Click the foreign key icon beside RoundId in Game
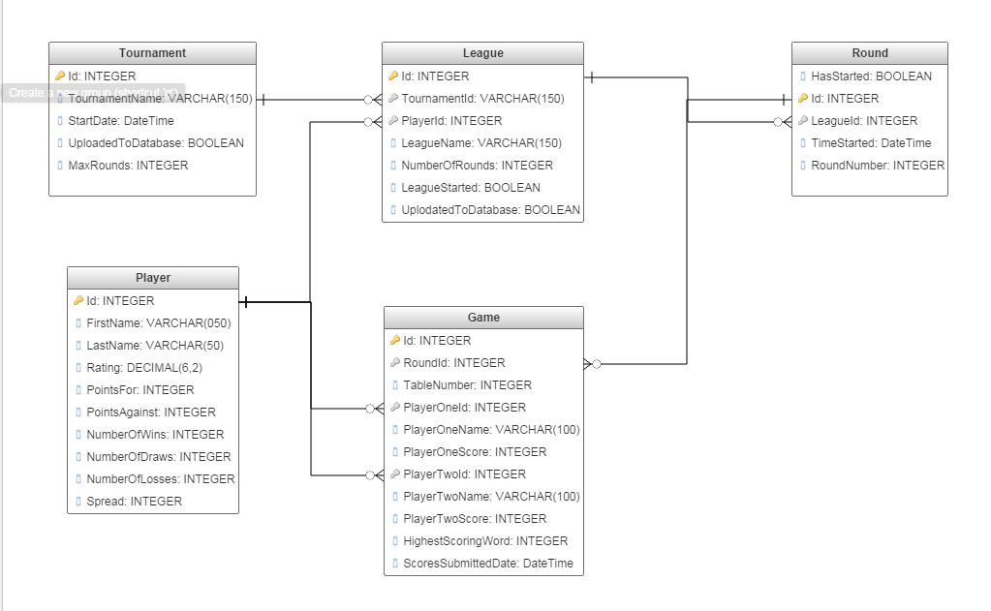Viewport: 991px width, 611px height. [x=397, y=362]
